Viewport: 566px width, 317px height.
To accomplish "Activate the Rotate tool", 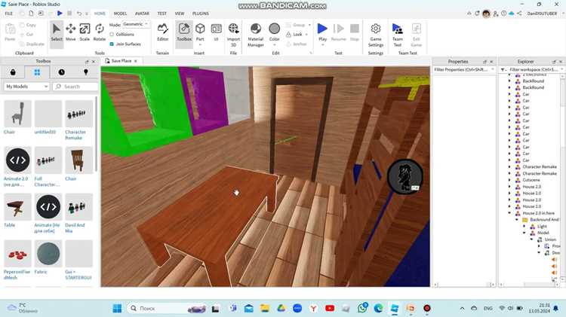I will 100,32.
